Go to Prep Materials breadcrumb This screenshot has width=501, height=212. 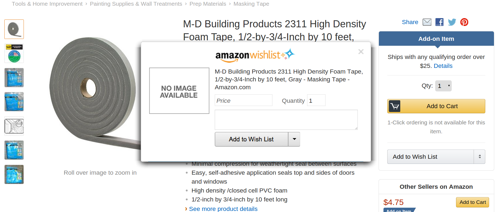tap(208, 4)
